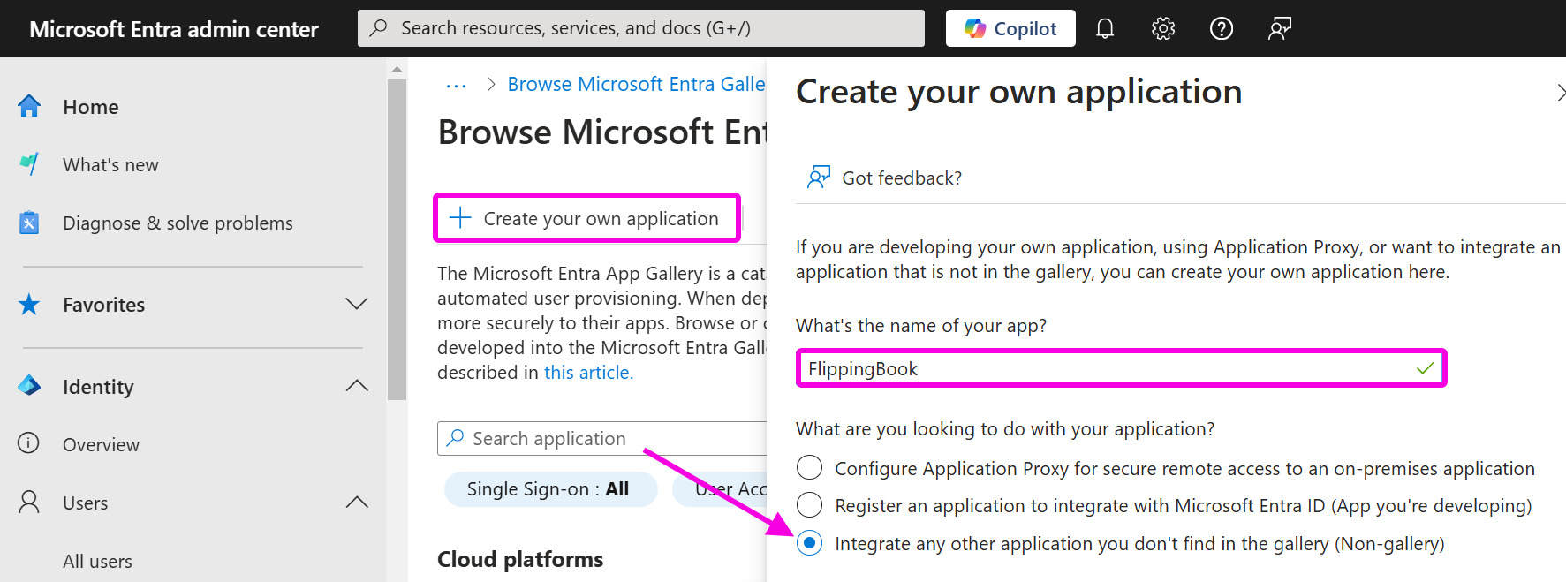
Task: Open What's new page
Action: pyautogui.click(x=110, y=165)
